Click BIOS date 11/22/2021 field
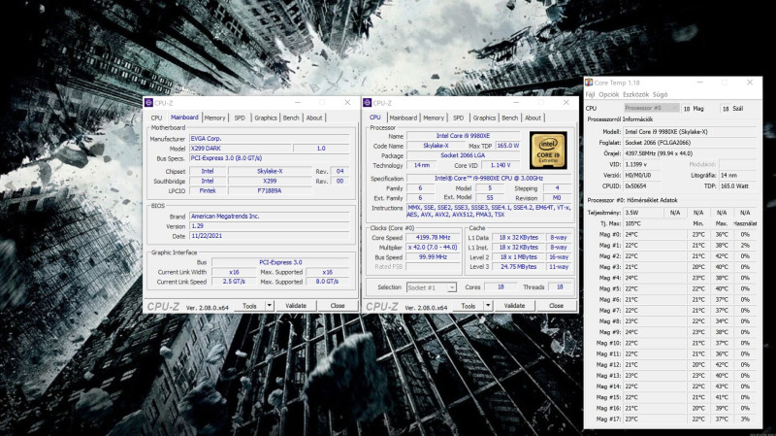This screenshot has width=776, height=436. pos(270,236)
